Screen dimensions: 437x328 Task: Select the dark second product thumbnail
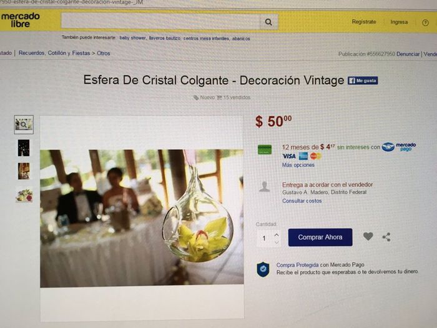pos(24,148)
